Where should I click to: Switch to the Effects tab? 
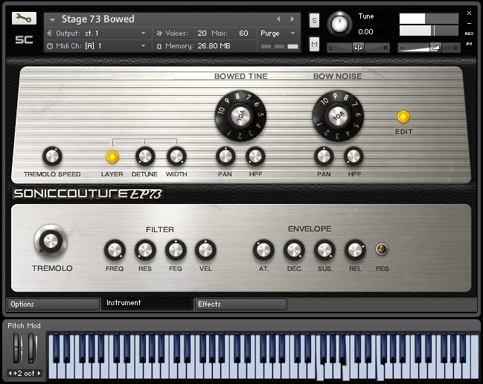tap(241, 304)
